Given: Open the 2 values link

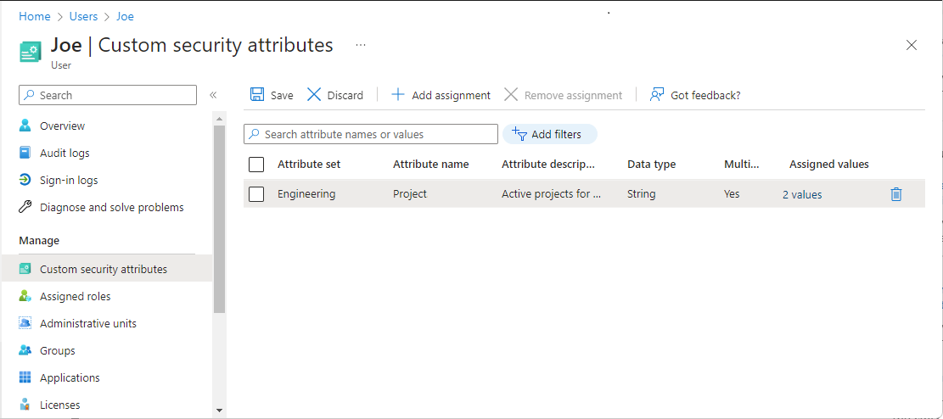Looking at the screenshot, I should point(802,194).
